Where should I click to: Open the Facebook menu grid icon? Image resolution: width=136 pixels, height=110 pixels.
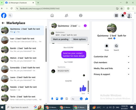tap(116, 16)
